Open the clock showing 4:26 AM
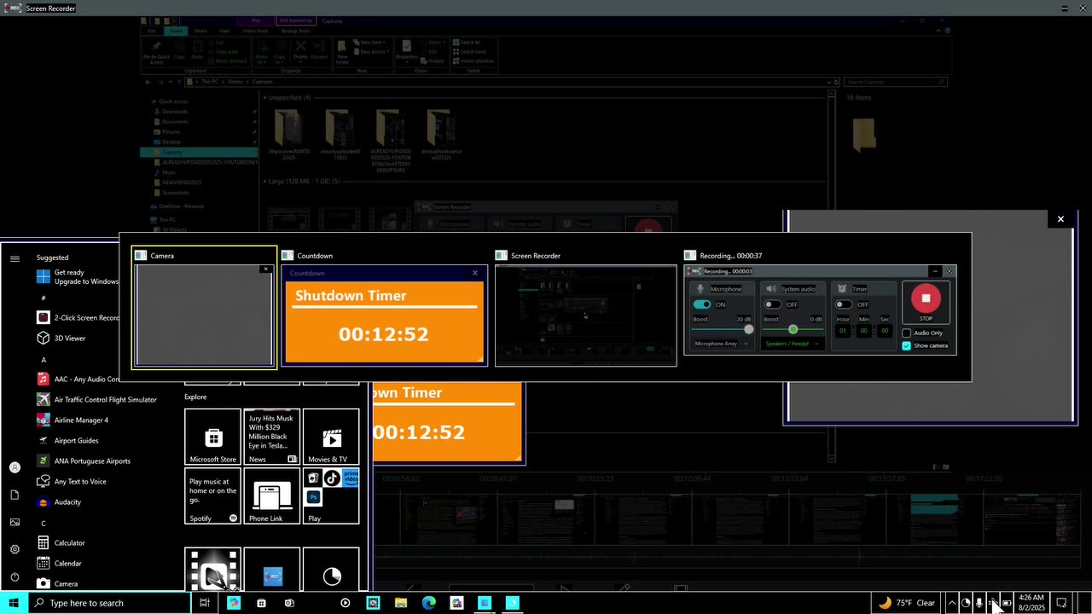Screen dimensions: 1092x614 point(1031,603)
